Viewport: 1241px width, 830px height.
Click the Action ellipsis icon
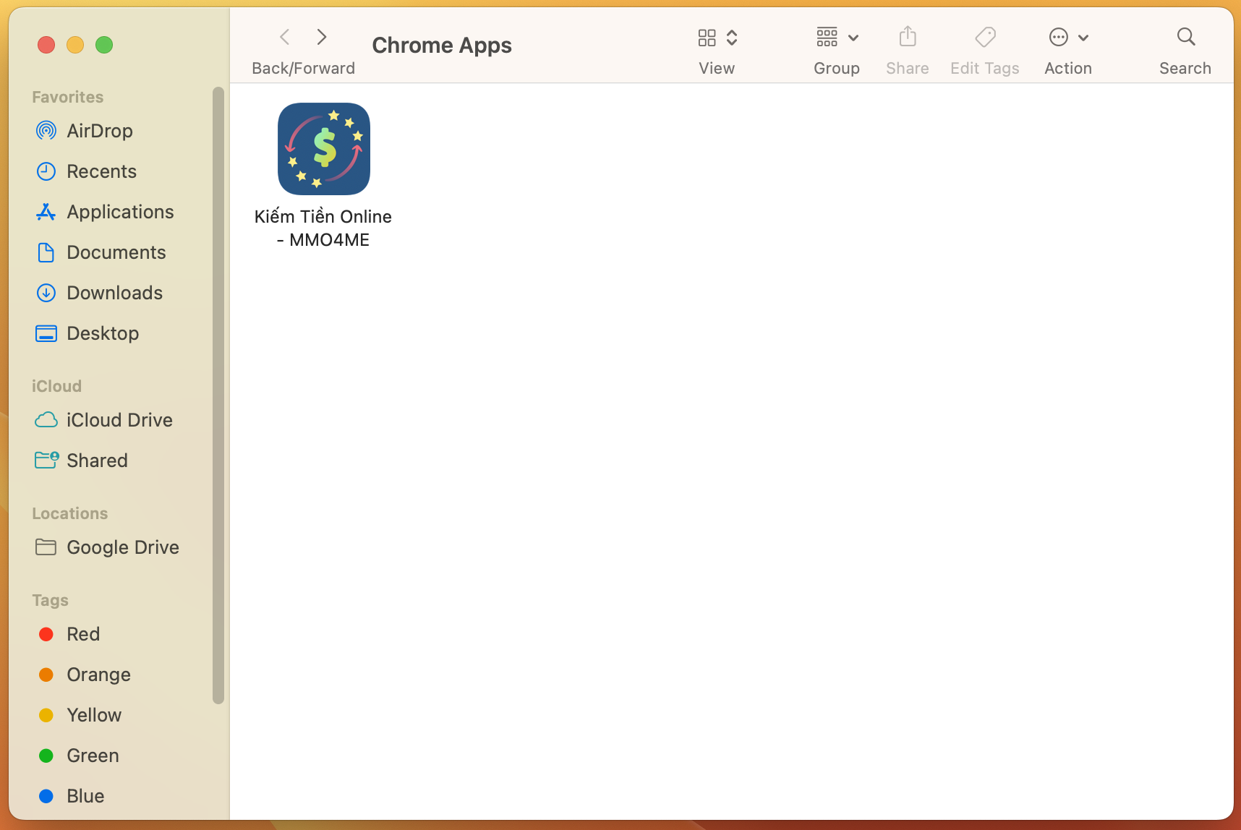coord(1059,37)
